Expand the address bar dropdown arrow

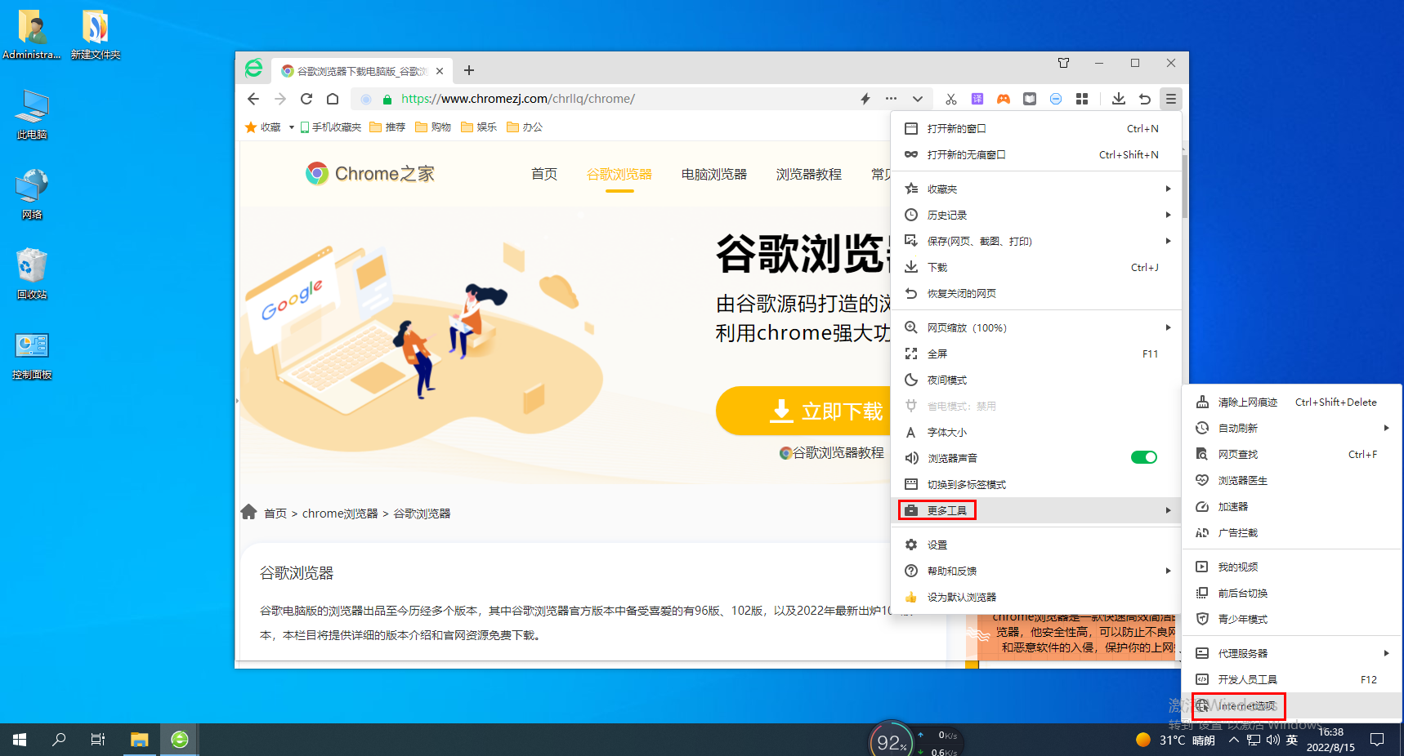click(x=918, y=99)
